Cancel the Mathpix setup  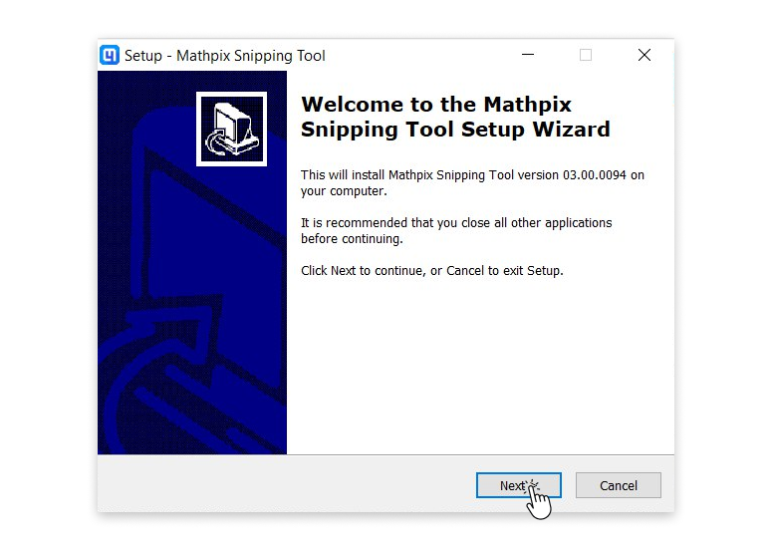pos(618,485)
